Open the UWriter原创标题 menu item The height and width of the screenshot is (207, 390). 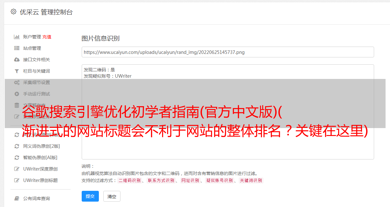click(x=40, y=180)
